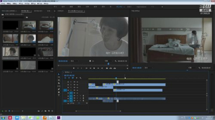The height and width of the screenshot is (120, 215).
Task: Open the Sequence menu
Action: pyautogui.click(x=21, y=3)
